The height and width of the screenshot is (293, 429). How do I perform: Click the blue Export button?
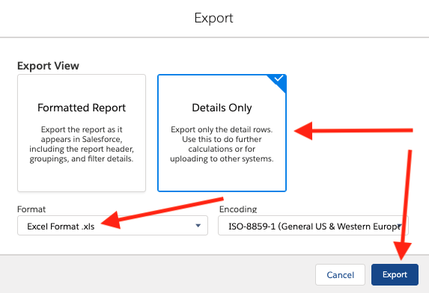[395, 275]
